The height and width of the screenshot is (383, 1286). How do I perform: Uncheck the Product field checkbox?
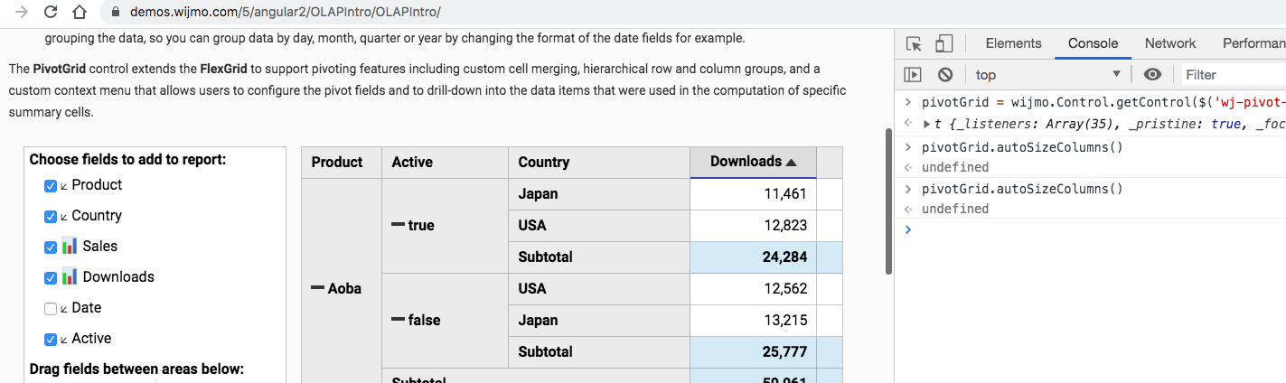pyautogui.click(x=51, y=186)
